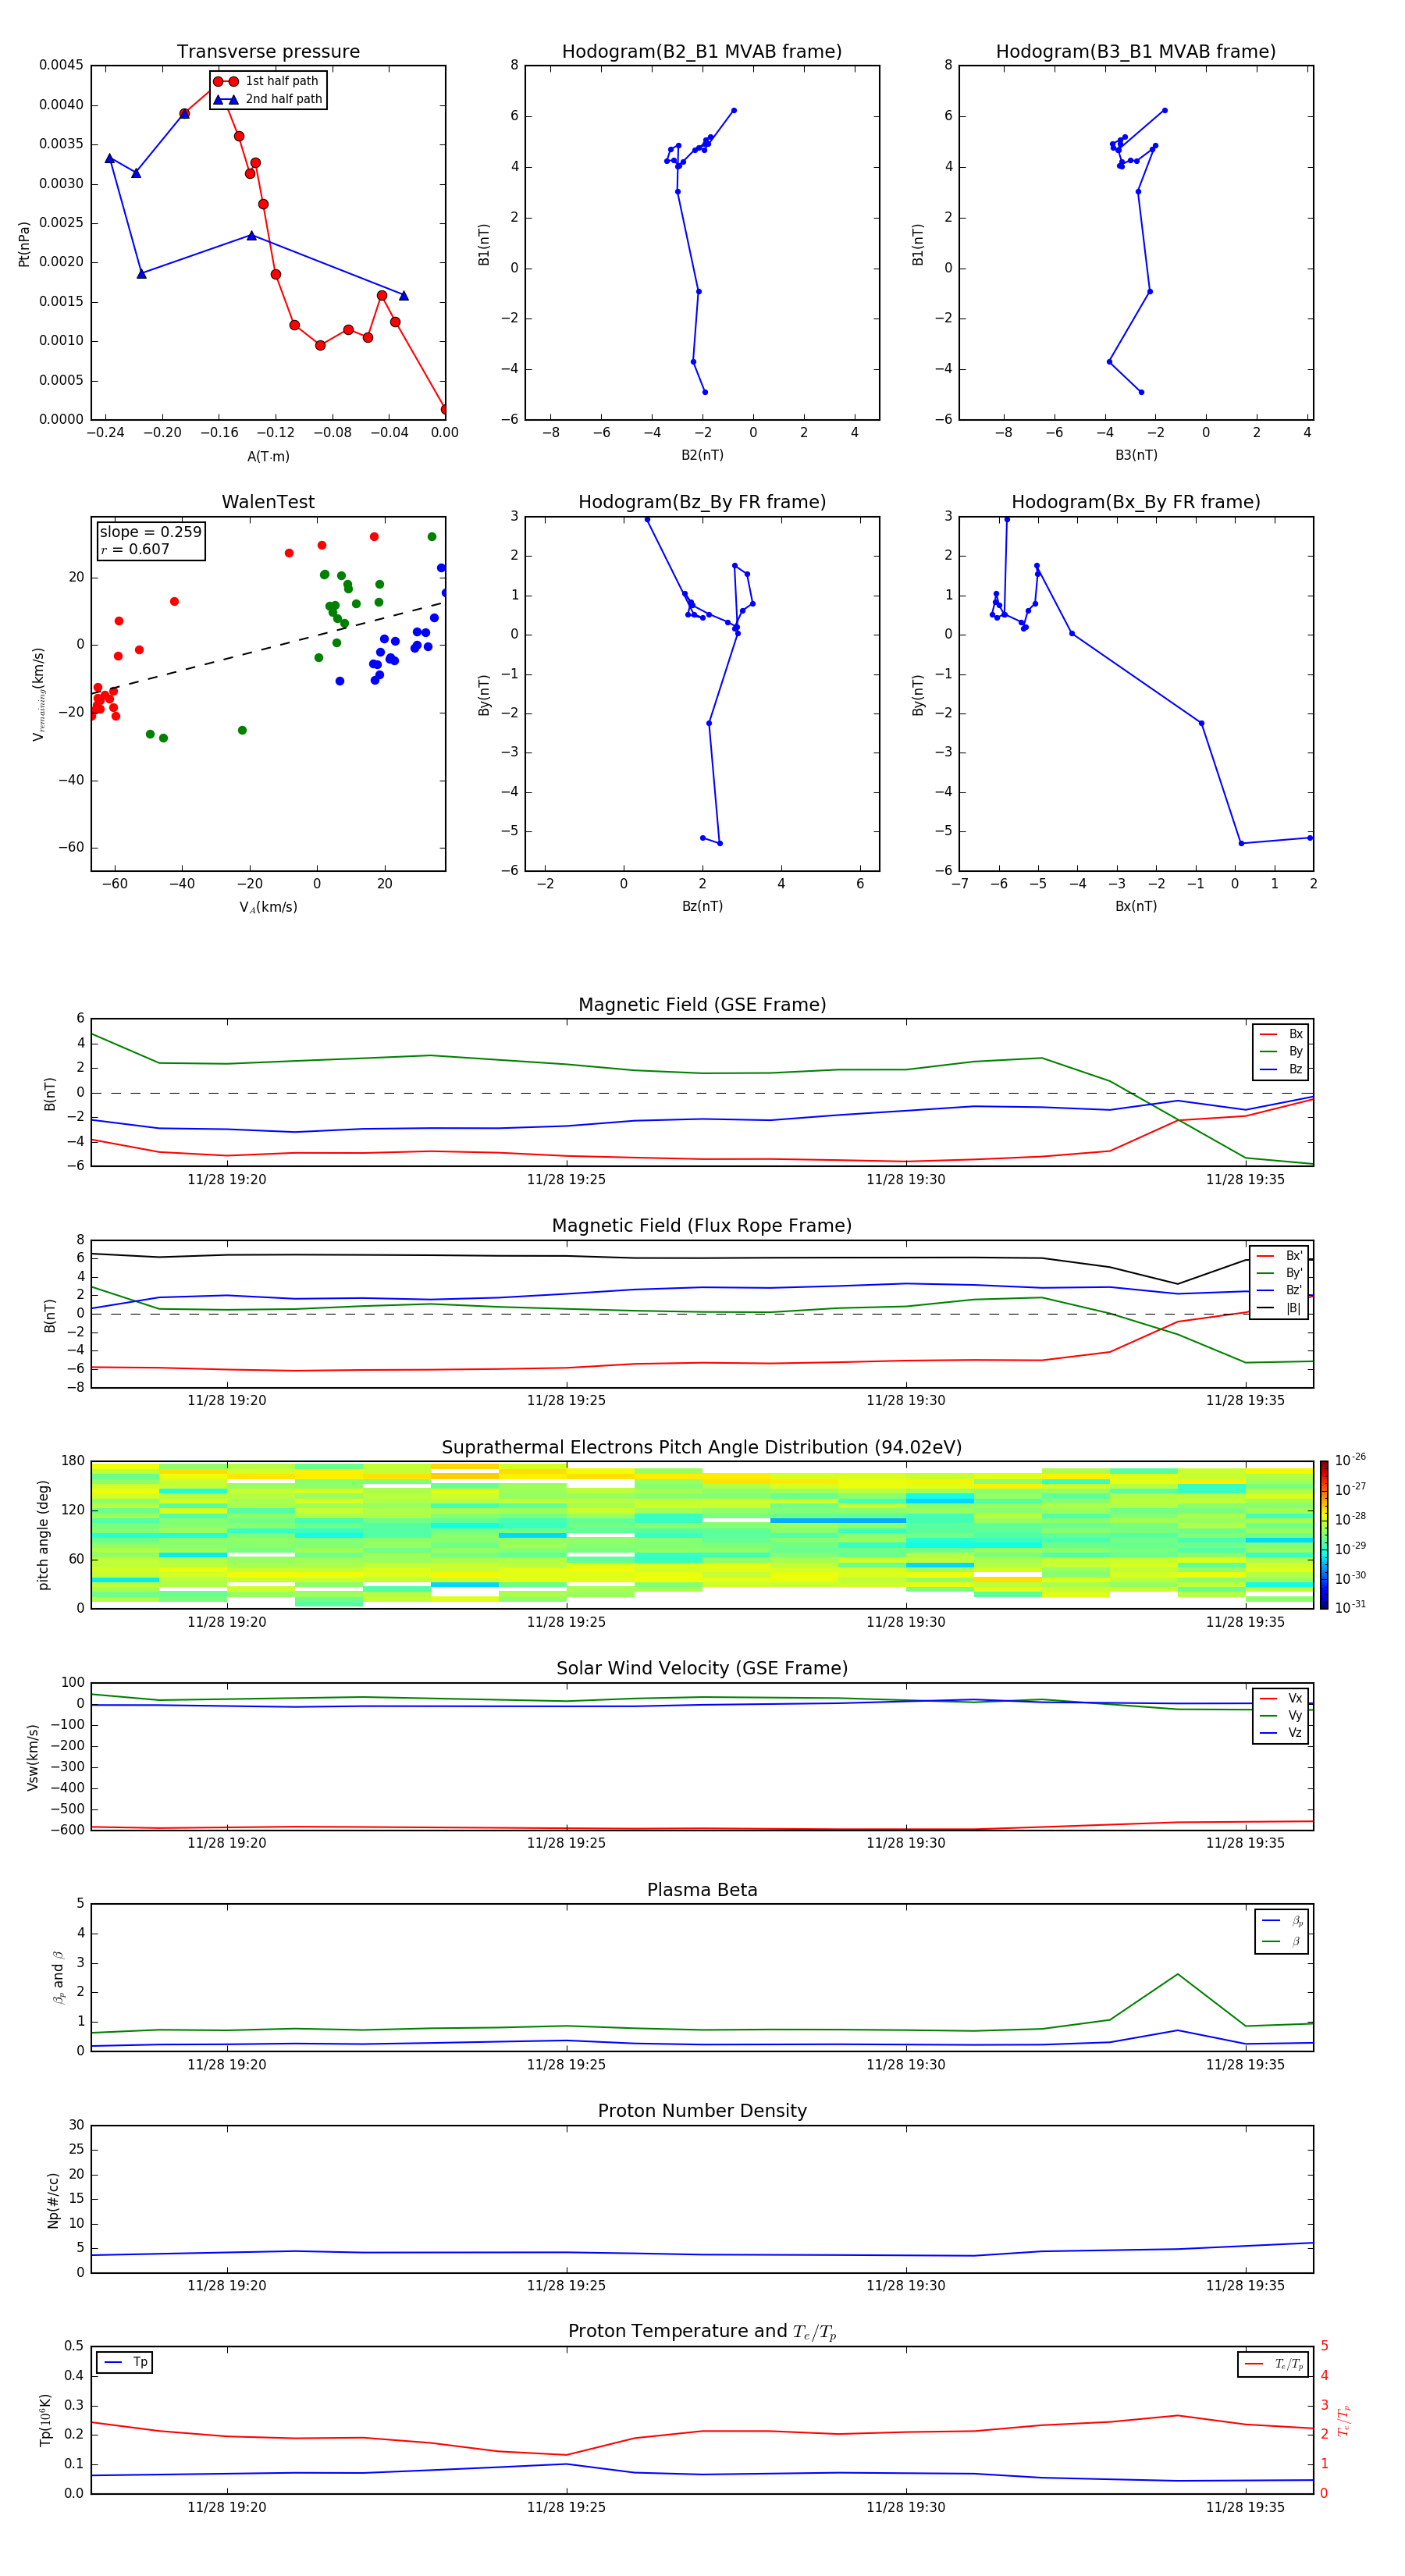Click the βp entry in Plasma Beta legend
Viewport: 1405px width, 2576px height.
tap(1283, 1921)
